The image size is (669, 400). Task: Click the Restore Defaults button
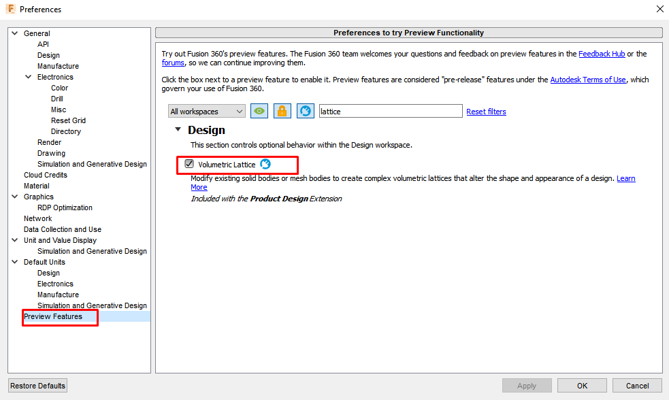tap(37, 385)
